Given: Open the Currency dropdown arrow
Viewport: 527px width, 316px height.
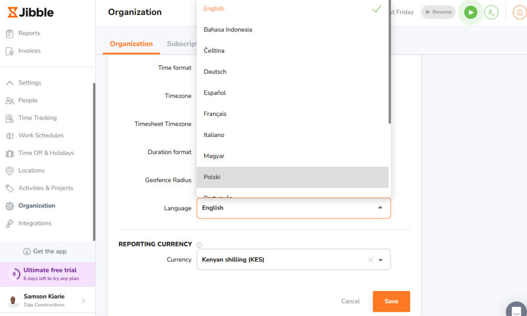Looking at the screenshot, I should point(380,260).
